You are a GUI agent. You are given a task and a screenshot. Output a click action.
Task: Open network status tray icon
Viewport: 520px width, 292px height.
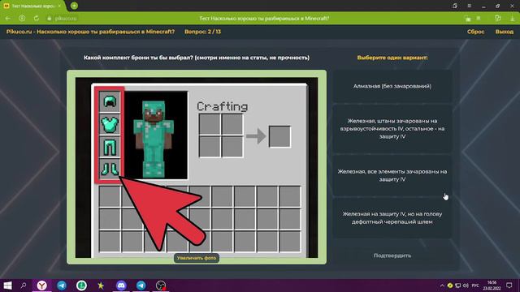(x=458, y=286)
